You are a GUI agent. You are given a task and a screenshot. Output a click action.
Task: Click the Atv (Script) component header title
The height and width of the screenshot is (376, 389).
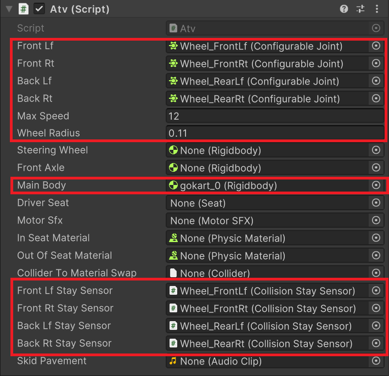(x=80, y=9)
